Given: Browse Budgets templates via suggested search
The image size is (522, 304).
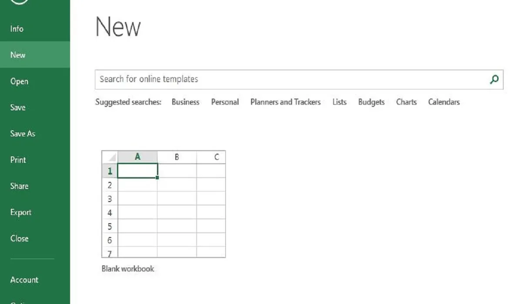Looking at the screenshot, I should pos(371,102).
